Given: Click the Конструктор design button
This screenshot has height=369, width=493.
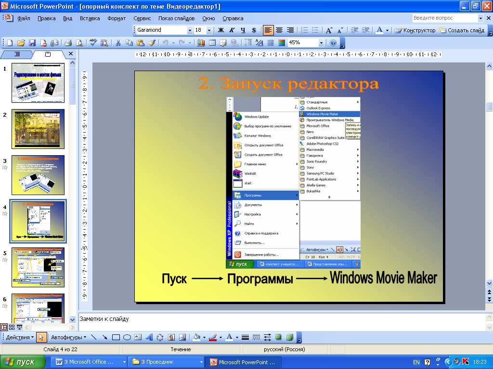Looking at the screenshot, I should click(415, 30).
